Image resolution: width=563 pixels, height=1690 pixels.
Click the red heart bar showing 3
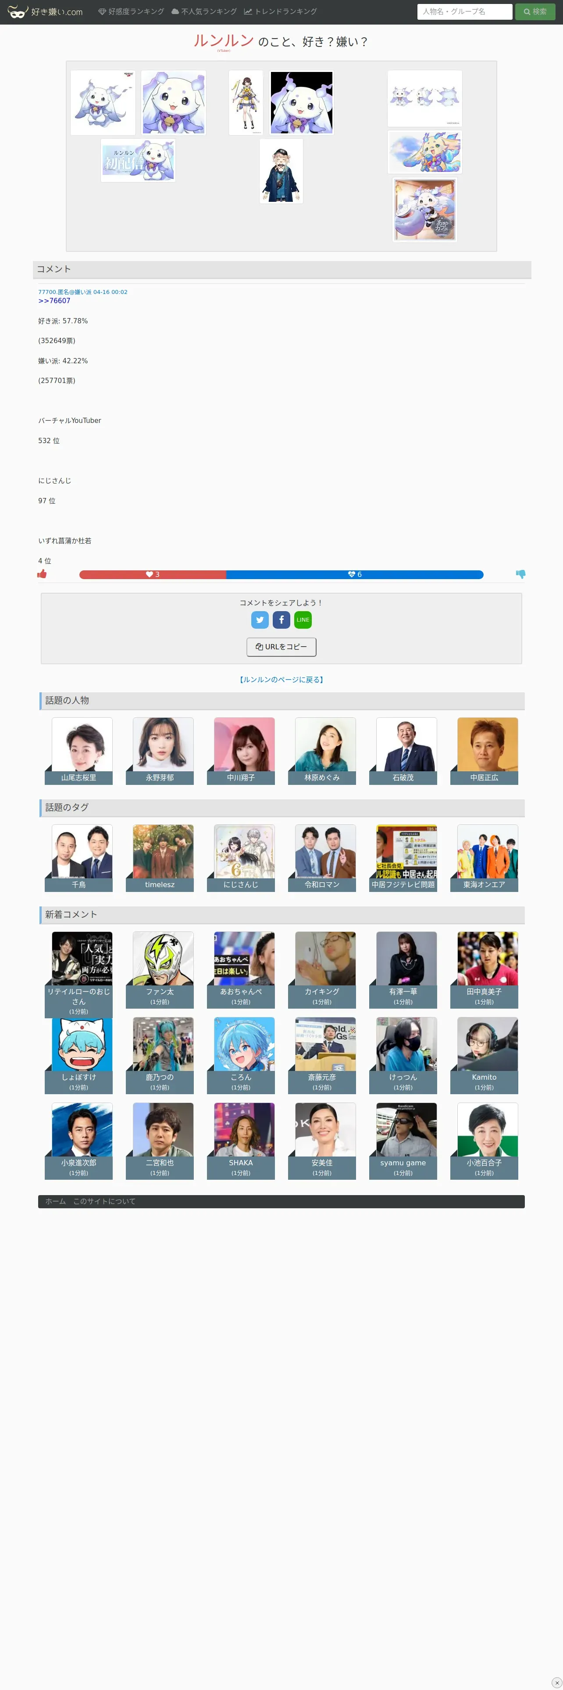point(153,575)
